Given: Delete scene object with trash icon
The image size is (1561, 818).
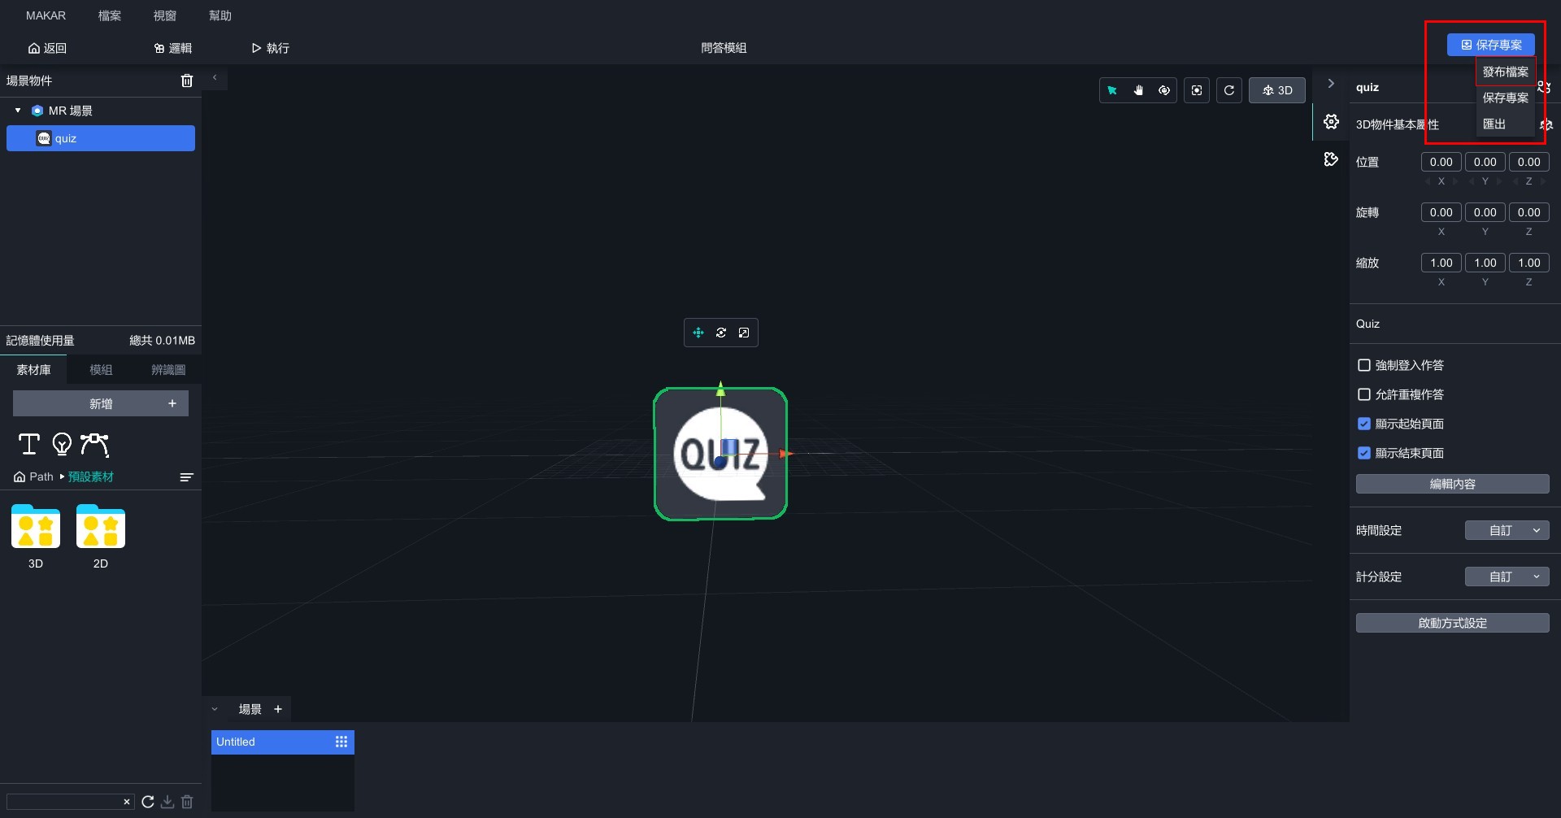Looking at the screenshot, I should (187, 80).
